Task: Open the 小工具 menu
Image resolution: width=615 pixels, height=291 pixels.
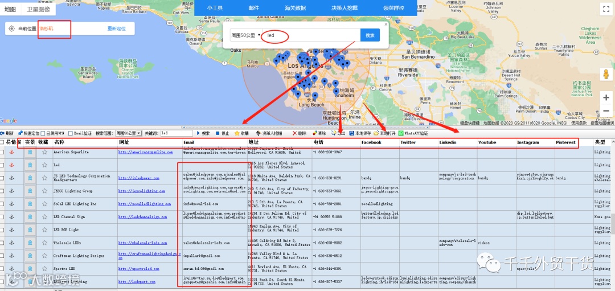Action: point(215,8)
